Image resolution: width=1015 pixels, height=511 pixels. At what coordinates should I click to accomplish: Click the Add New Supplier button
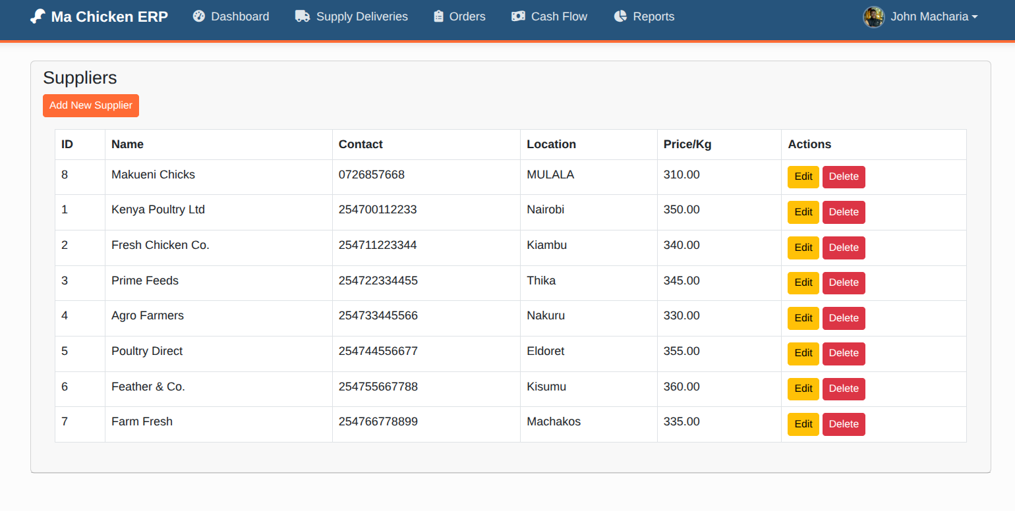(x=90, y=105)
